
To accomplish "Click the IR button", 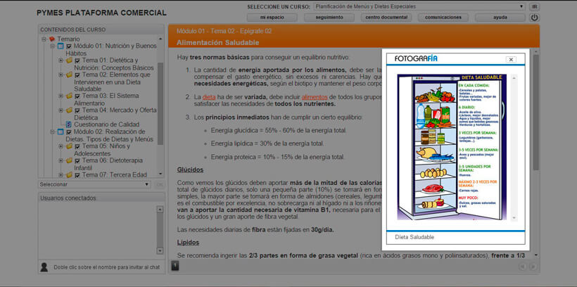I will click(534, 6).
